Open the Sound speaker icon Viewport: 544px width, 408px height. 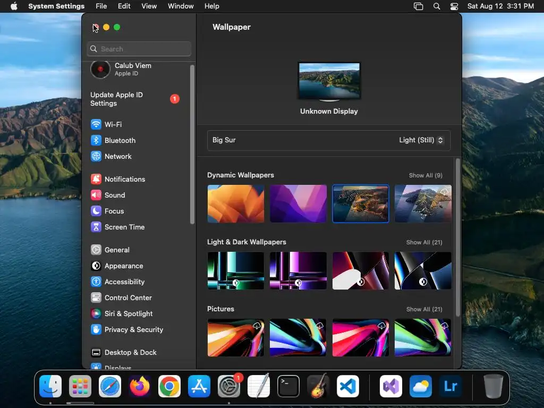pos(96,195)
